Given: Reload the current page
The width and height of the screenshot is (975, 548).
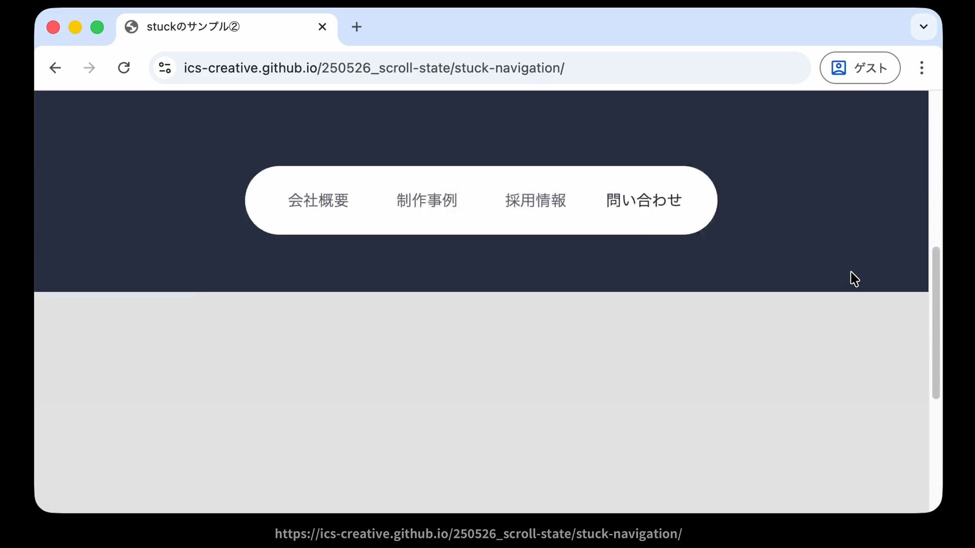Looking at the screenshot, I should (124, 68).
